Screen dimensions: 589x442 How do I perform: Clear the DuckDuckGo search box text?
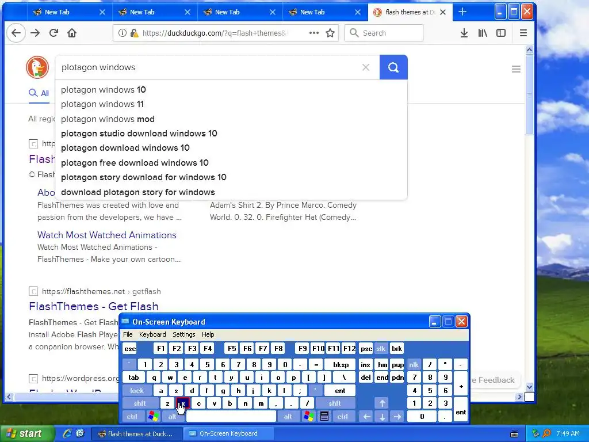(366, 67)
